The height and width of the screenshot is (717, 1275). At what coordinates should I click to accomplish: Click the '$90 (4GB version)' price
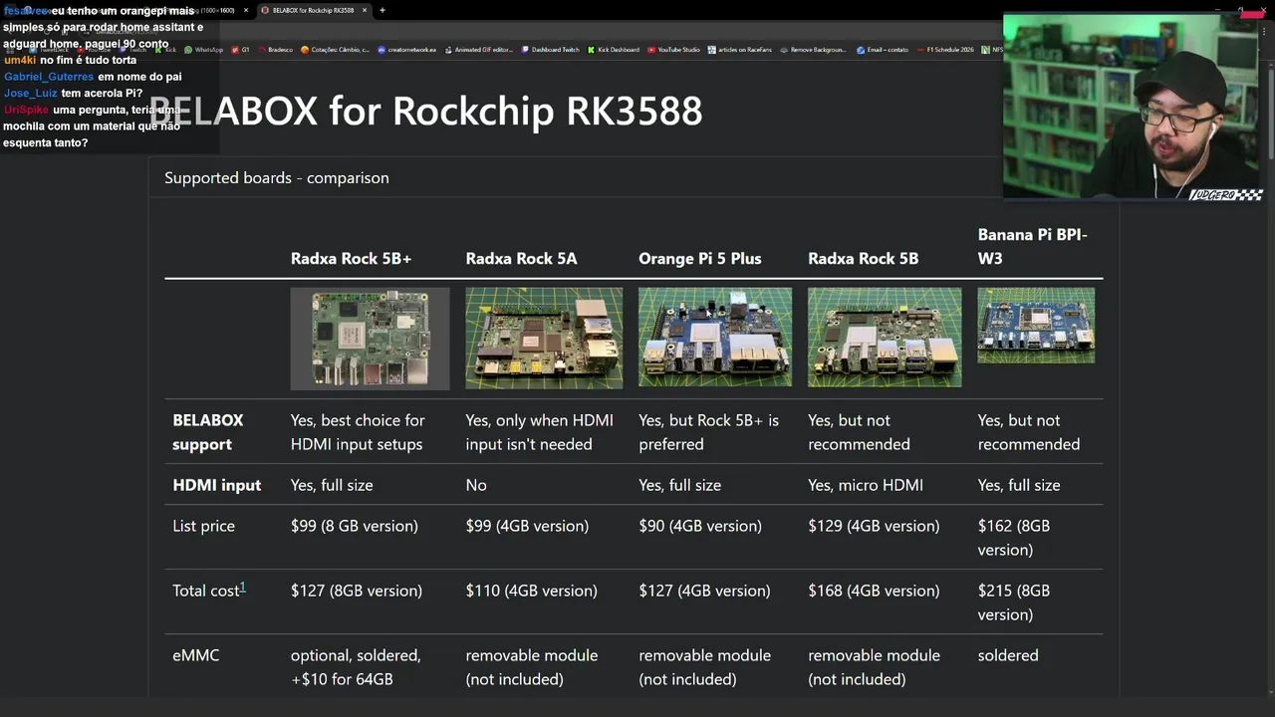pos(699,526)
